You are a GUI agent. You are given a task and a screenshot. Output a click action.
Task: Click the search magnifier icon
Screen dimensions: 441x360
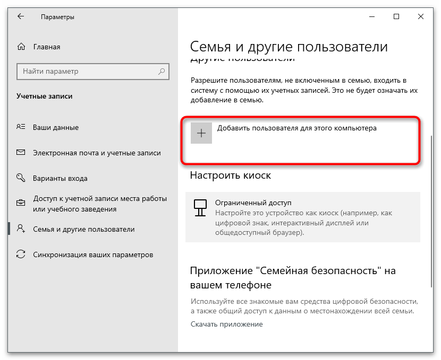pos(162,71)
